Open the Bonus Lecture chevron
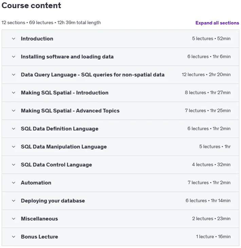Viewport: 241px width, 248px height. 14,237
